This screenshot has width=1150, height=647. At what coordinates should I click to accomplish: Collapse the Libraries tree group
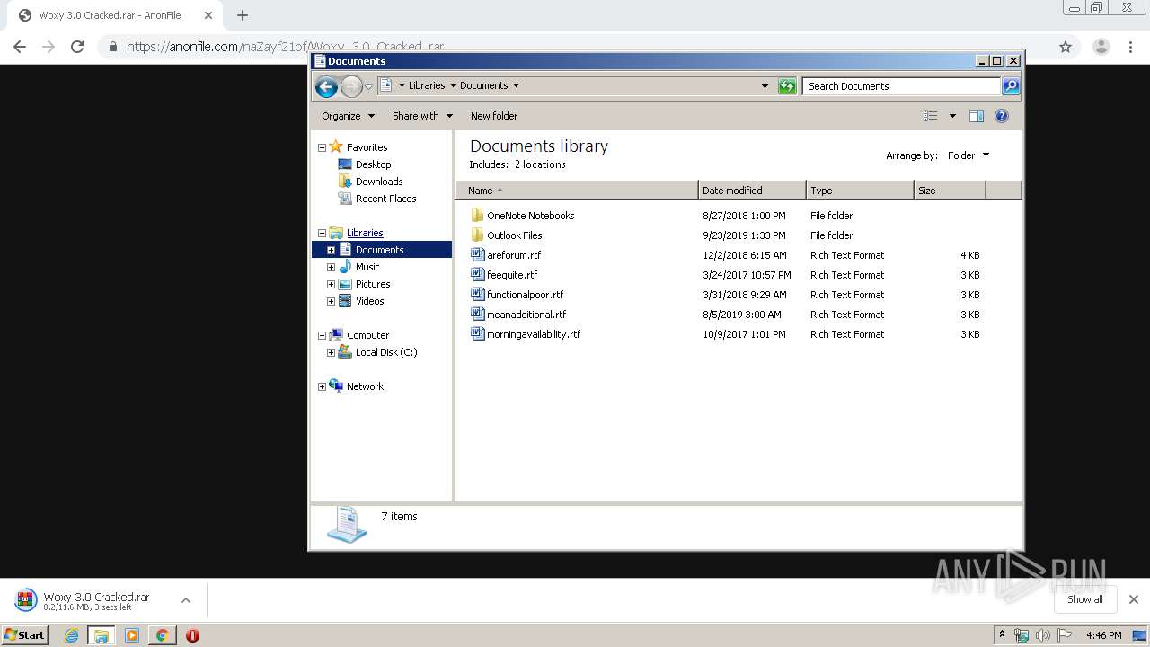coord(322,233)
